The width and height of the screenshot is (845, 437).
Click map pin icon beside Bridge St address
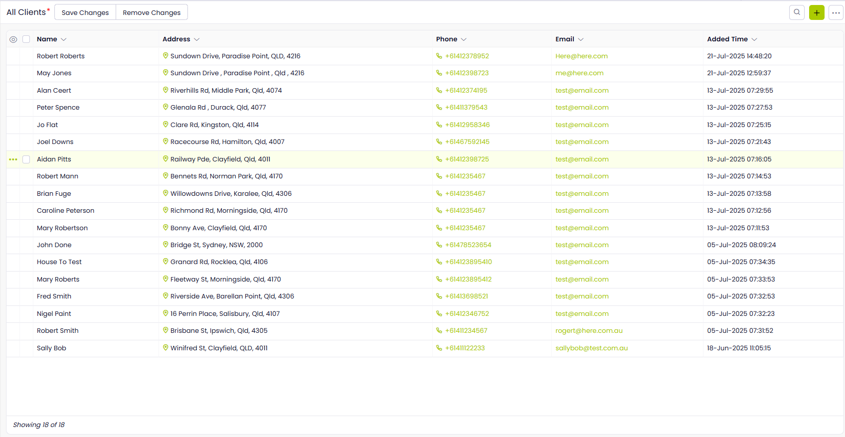(x=166, y=245)
